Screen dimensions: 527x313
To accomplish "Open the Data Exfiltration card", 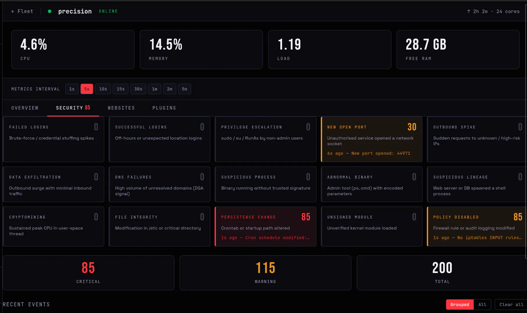I will 54,184.
